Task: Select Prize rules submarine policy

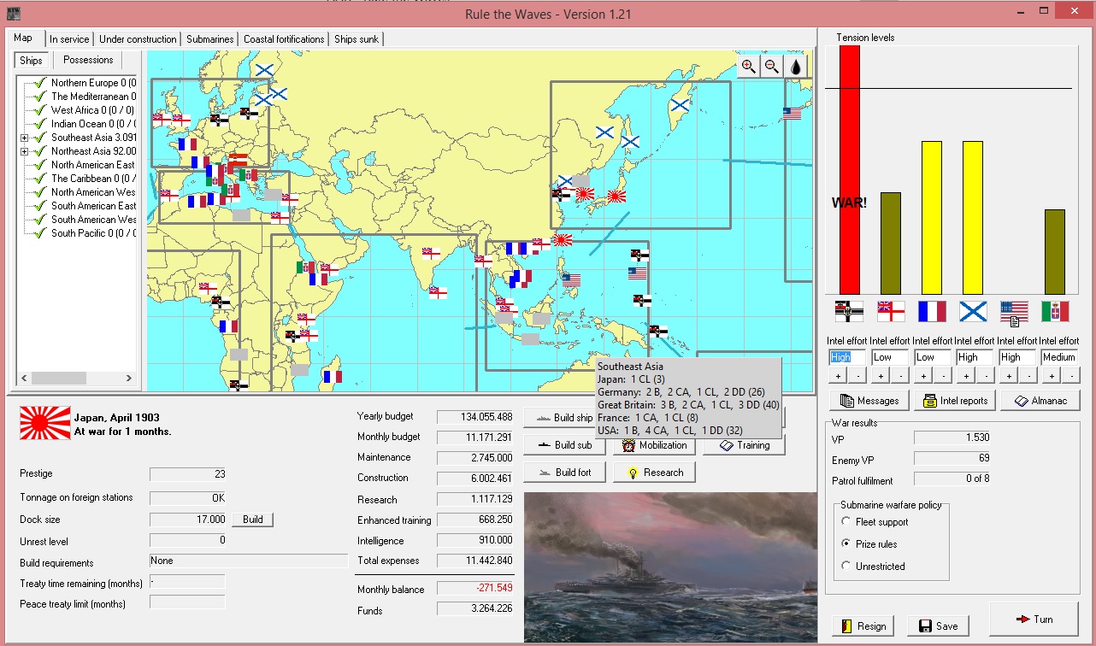Action: coord(846,543)
